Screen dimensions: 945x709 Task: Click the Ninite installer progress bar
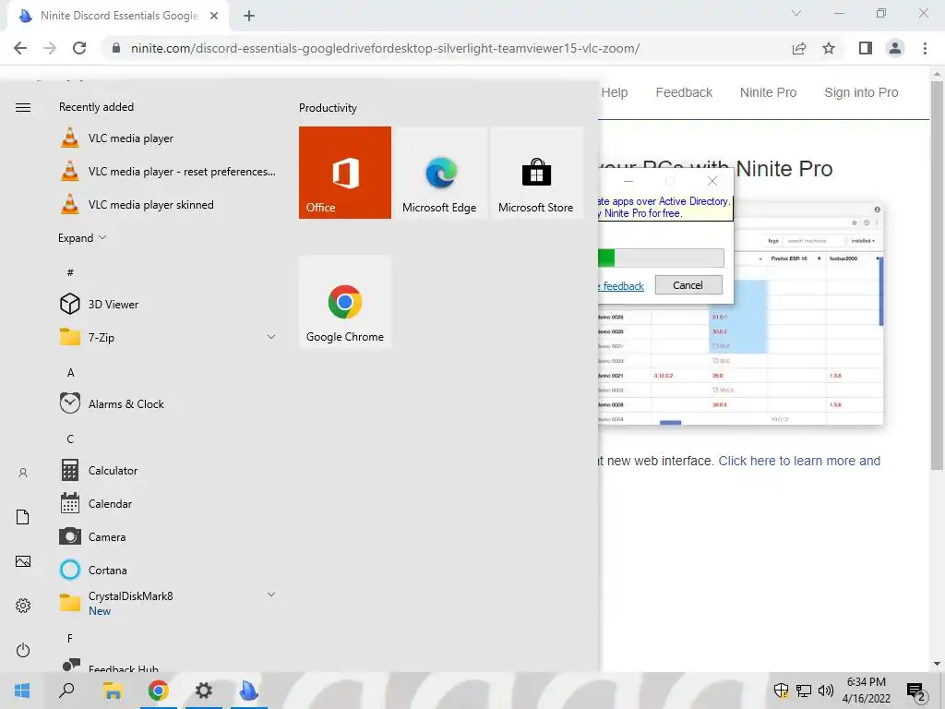tap(661, 258)
